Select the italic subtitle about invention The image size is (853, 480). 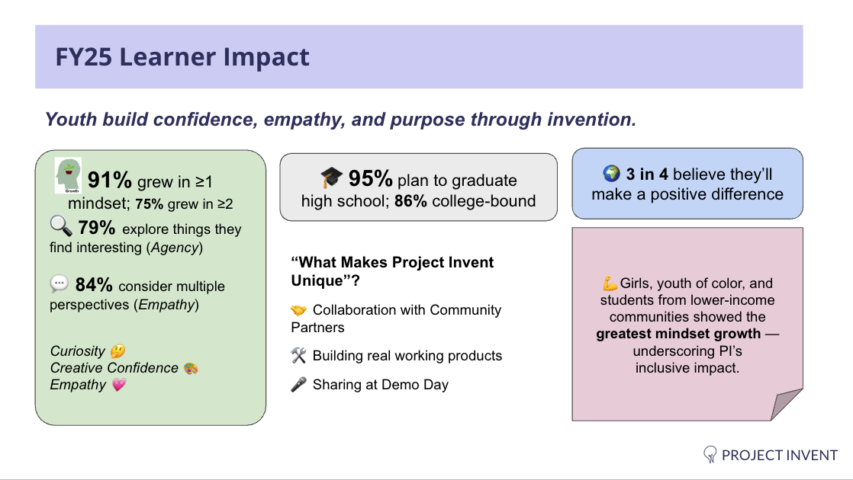[340, 120]
